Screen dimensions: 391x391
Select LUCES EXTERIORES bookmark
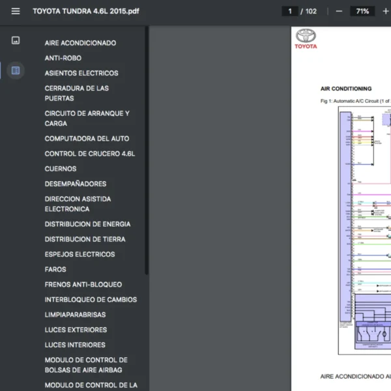76,330
